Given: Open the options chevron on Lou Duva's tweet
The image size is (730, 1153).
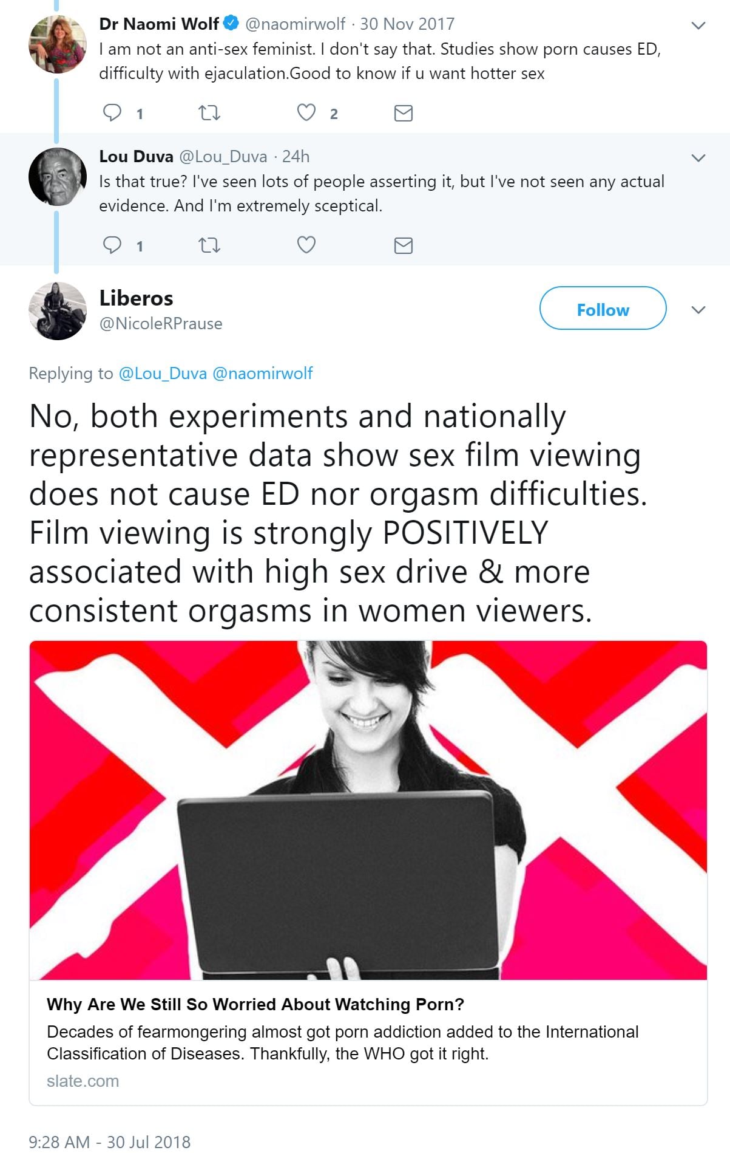Looking at the screenshot, I should (698, 158).
